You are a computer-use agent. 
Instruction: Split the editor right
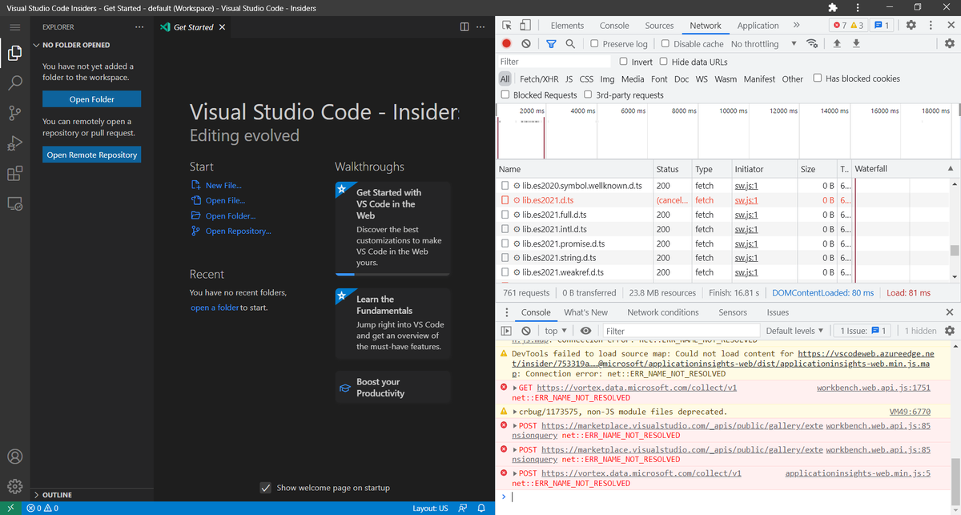tap(464, 27)
